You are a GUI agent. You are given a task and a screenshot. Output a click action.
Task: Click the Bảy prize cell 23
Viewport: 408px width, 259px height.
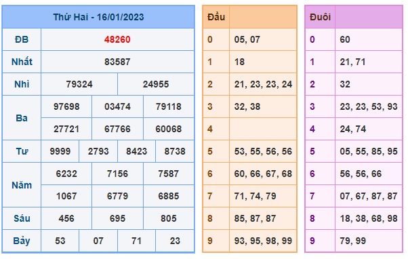pyautogui.click(x=175, y=241)
